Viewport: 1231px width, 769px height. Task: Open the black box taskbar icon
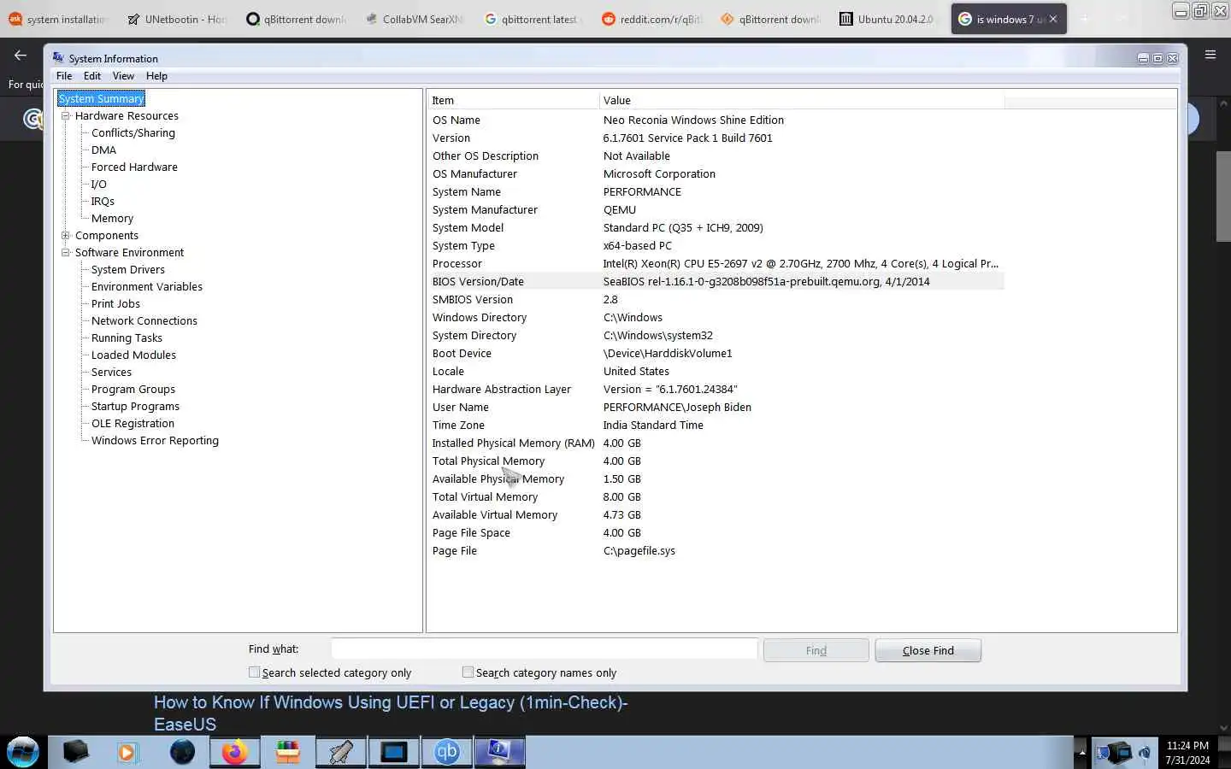tap(75, 752)
